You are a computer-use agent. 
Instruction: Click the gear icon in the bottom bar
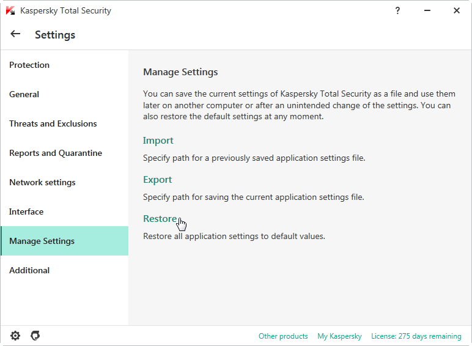pos(15,336)
